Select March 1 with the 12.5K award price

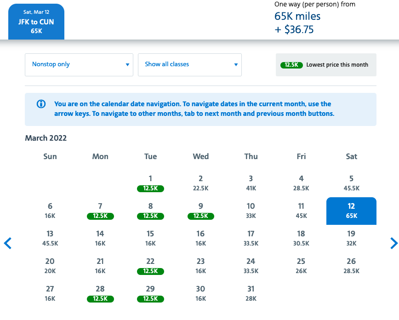click(150, 183)
